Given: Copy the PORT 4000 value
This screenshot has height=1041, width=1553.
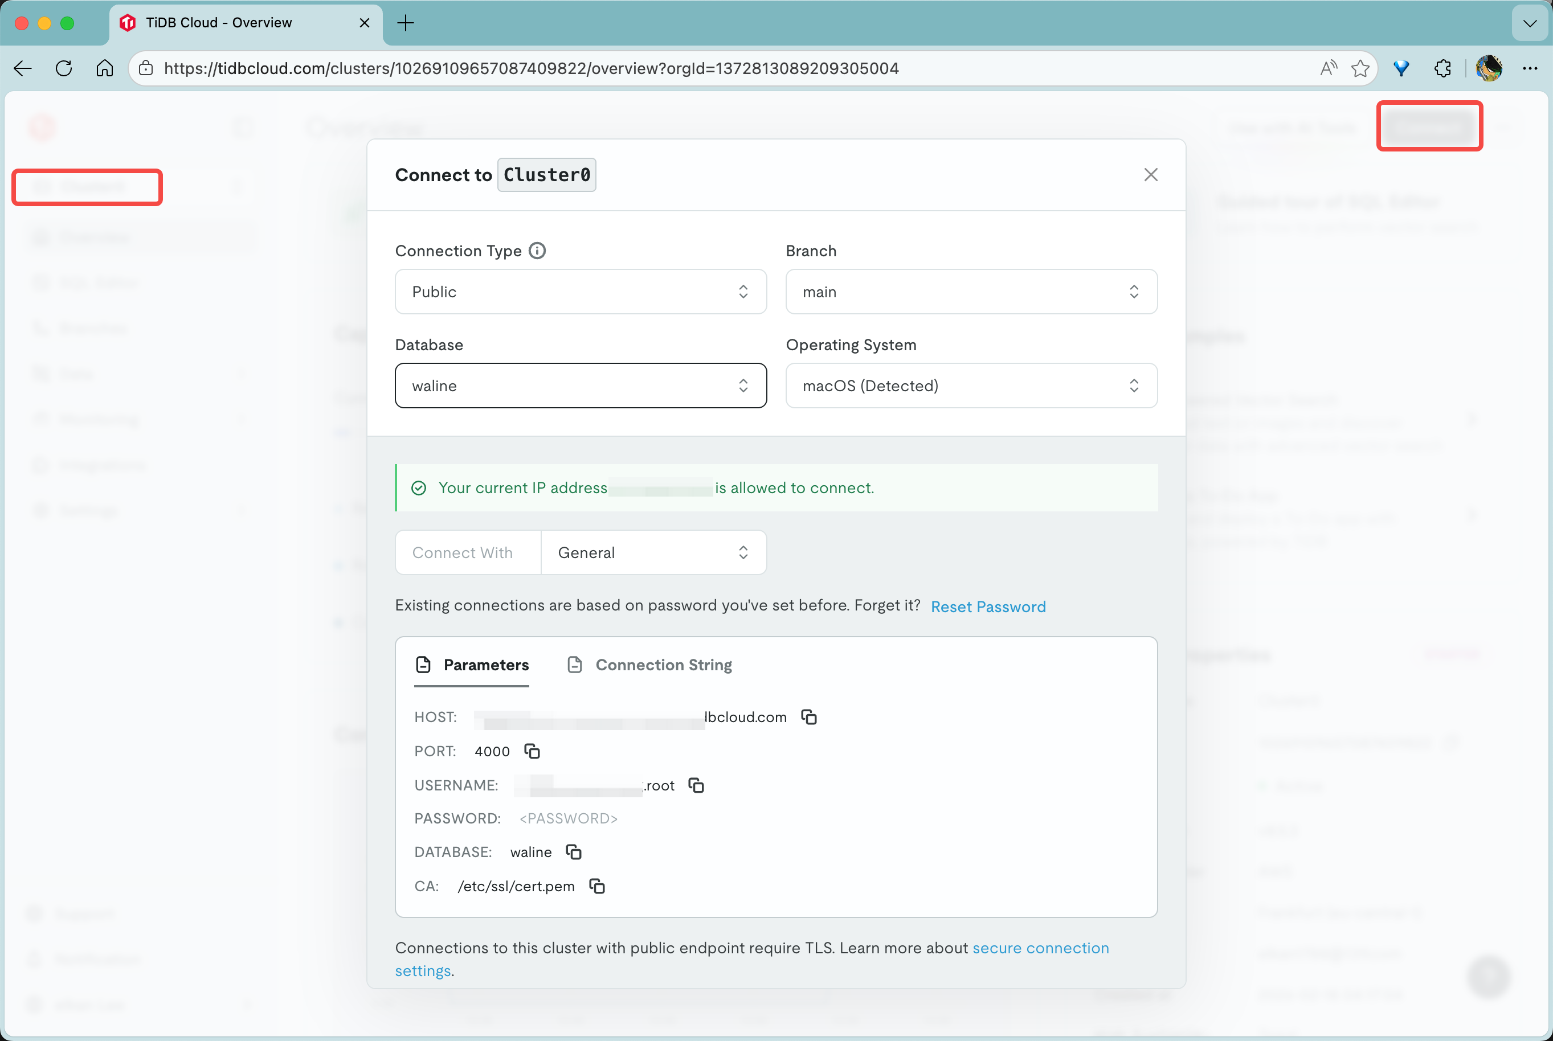Looking at the screenshot, I should pyautogui.click(x=532, y=751).
